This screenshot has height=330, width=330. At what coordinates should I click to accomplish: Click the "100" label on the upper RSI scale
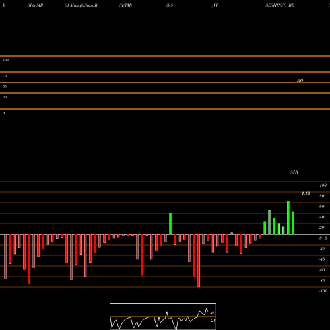pos(5,60)
